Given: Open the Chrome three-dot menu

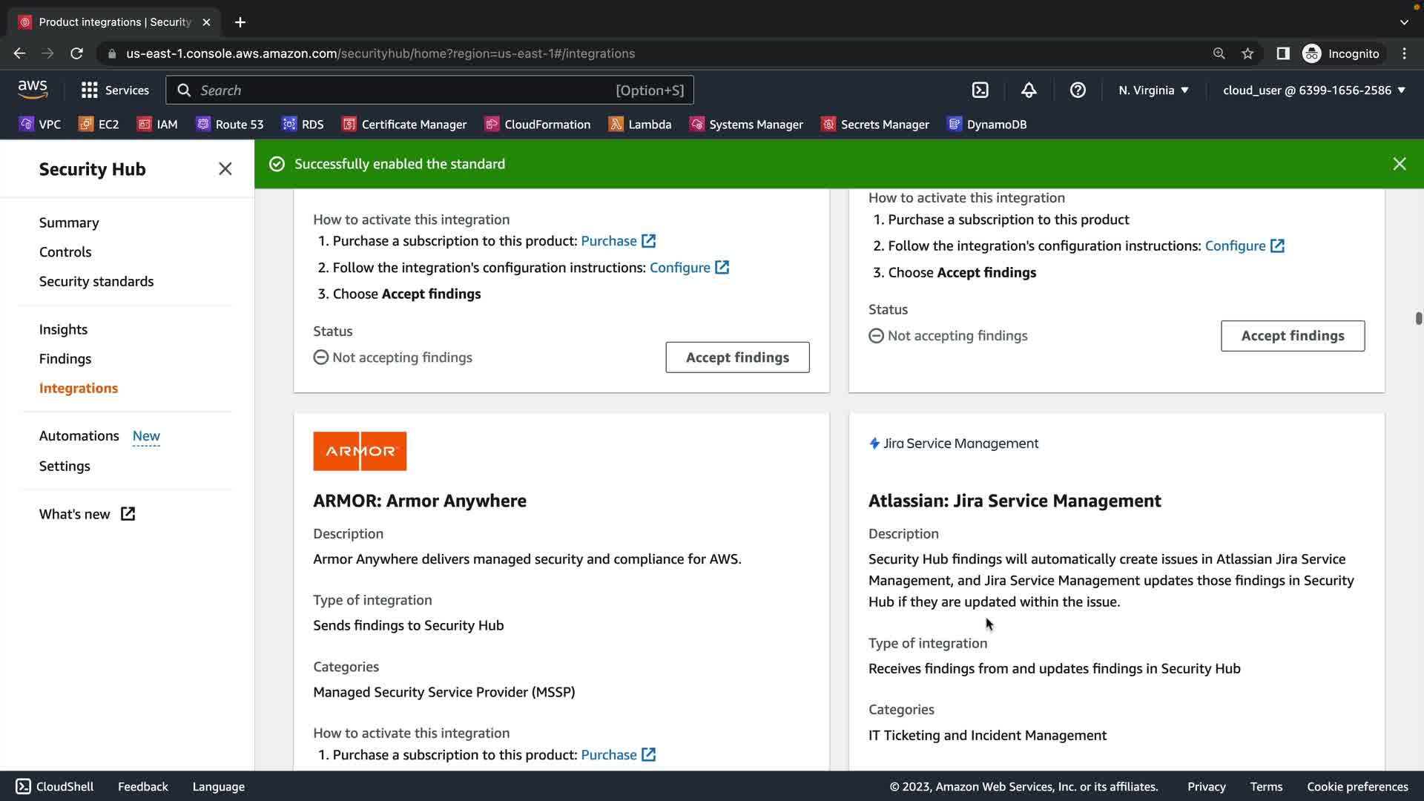Looking at the screenshot, I should pyautogui.click(x=1404, y=53).
